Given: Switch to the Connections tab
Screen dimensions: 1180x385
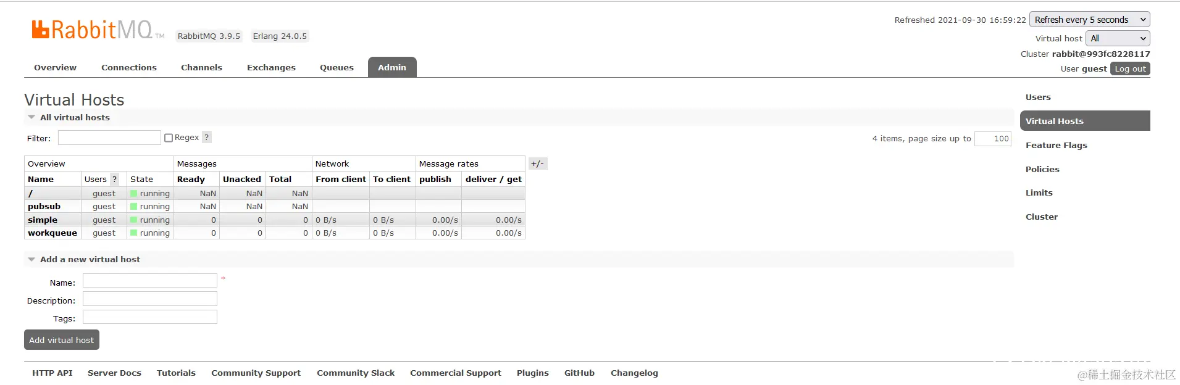Looking at the screenshot, I should click(x=129, y=67).
